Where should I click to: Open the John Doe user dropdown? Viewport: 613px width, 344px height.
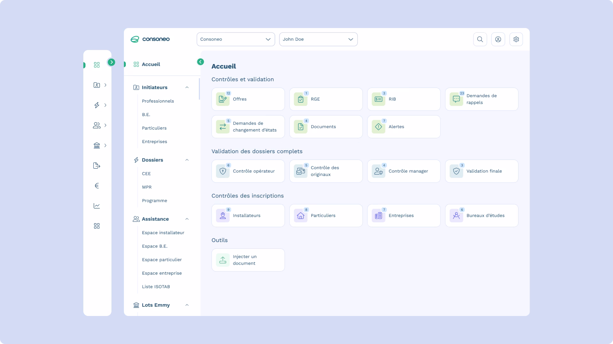318,39
